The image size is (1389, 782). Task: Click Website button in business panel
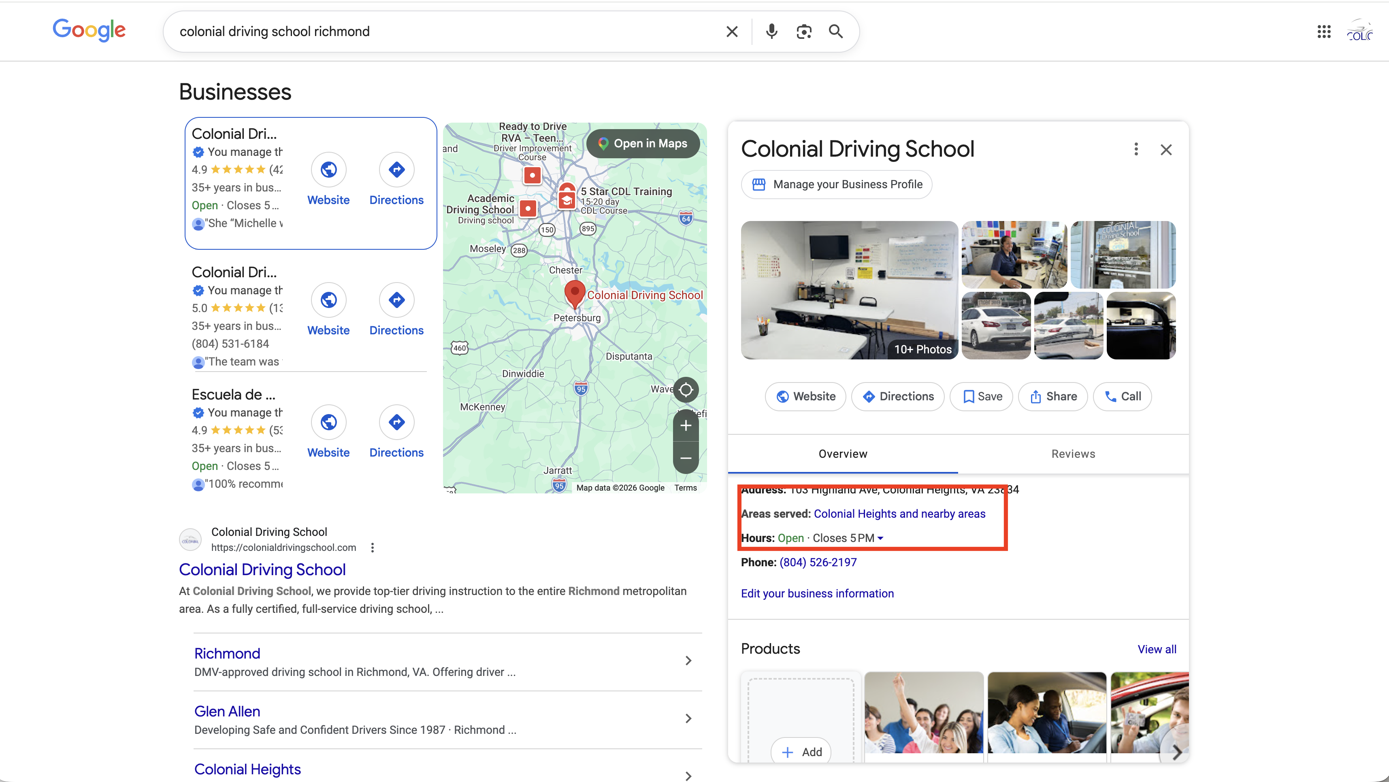tap(805, 397)
